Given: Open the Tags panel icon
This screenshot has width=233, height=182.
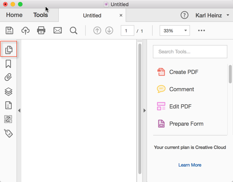Looking at the screenshot, I should click(x=8, y=133).
